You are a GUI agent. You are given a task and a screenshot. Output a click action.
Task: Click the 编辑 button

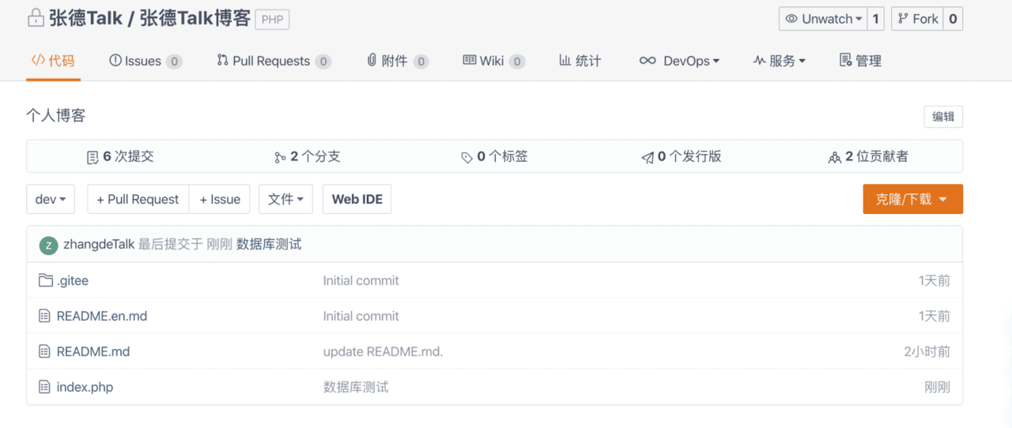click(x=943, y=116)
